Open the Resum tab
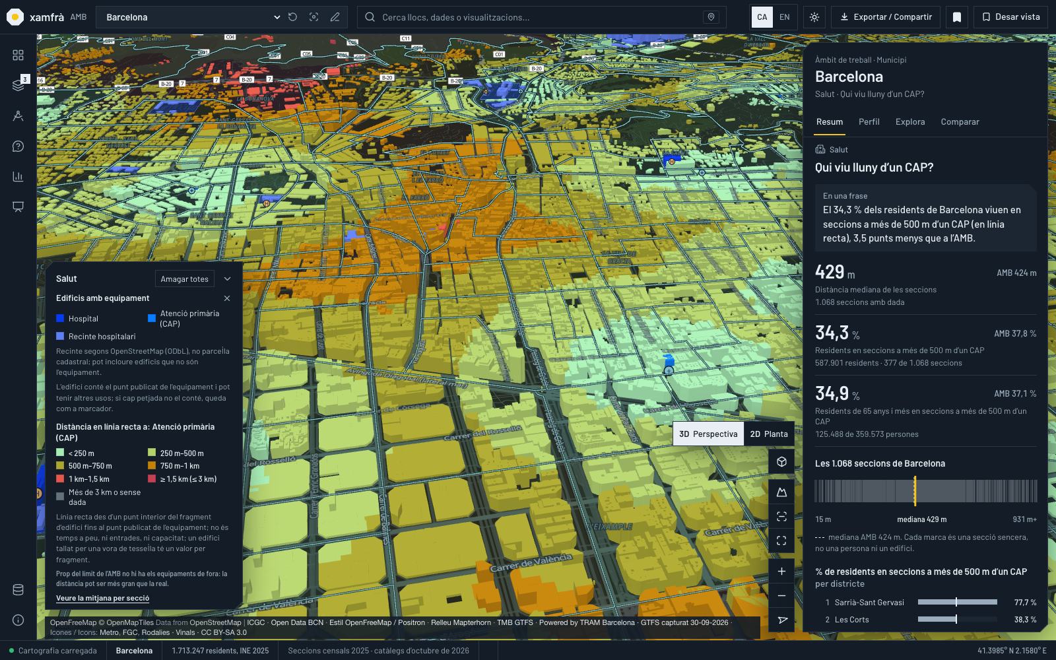1056x660 pixels. pyautogui.click(x=830, y=121)
